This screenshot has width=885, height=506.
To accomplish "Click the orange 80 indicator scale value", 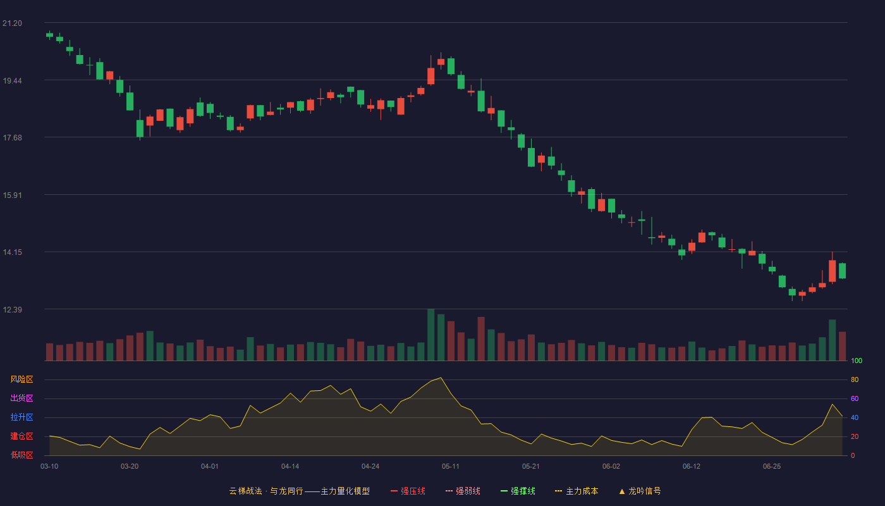I will pyautogui.click(x=855, y=380).
